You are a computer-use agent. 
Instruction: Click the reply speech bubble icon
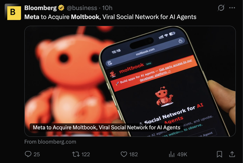click(28, 154)
